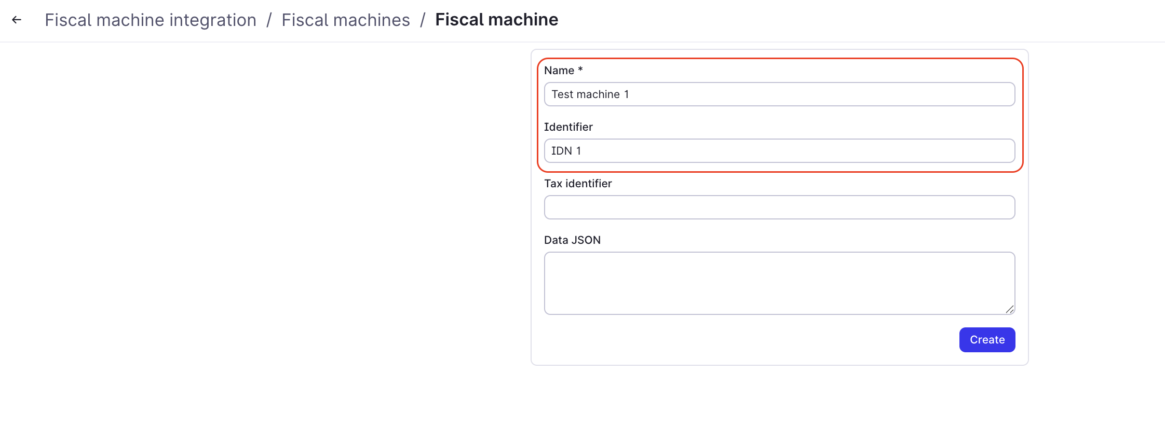Click the bold Fiscal machine page title
Image resolution: width=1165 pixels, height=441 pixels.
pyautogui.click(x=497, y=20)
